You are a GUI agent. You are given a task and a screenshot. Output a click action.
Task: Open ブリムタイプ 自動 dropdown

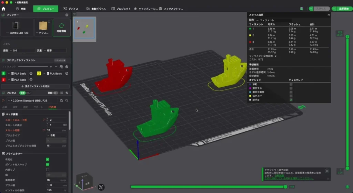tap(56, 135)
